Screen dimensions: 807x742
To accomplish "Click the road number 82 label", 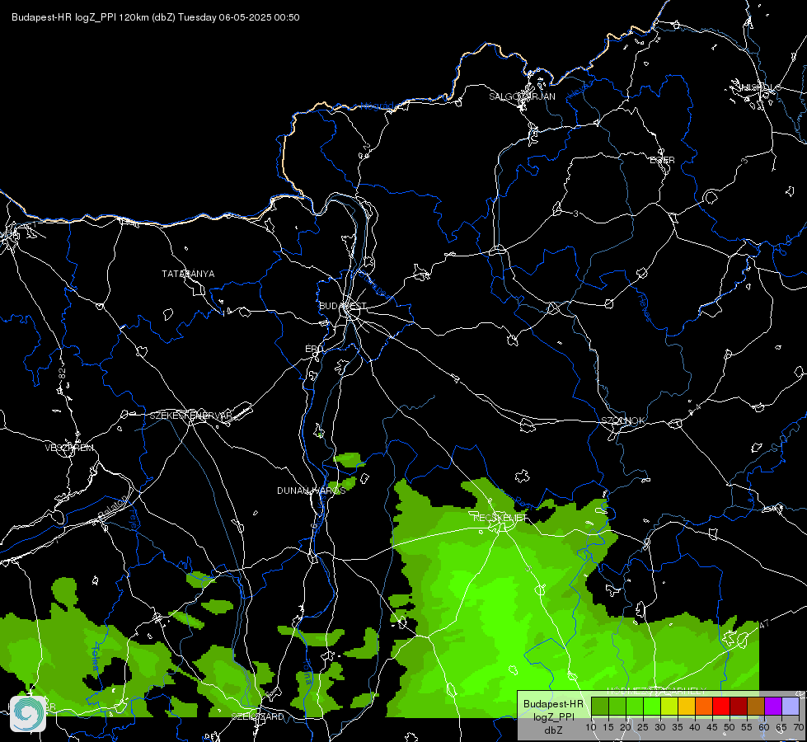I will click(63, 373).
